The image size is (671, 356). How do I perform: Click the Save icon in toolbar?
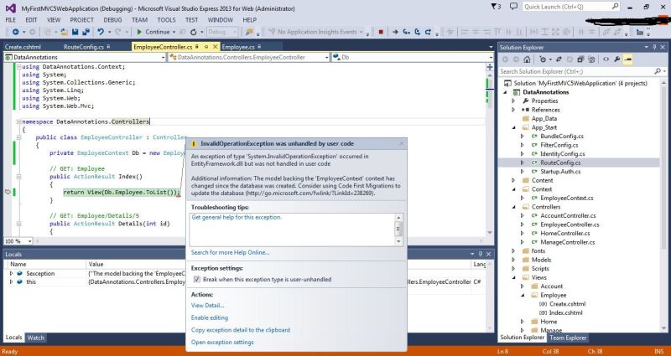coord(75,32)
